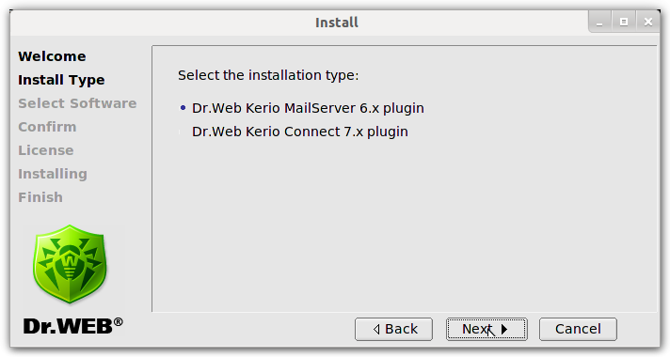Click the left arrow icon on Back
The width and height of the screenshot is (670, 357).
click(x=376, y=329)
